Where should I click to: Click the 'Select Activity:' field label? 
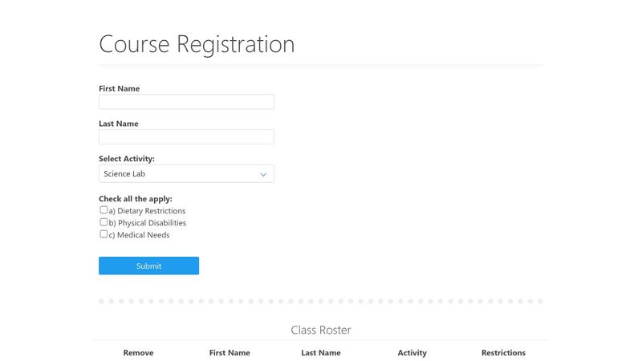(127, 159)
